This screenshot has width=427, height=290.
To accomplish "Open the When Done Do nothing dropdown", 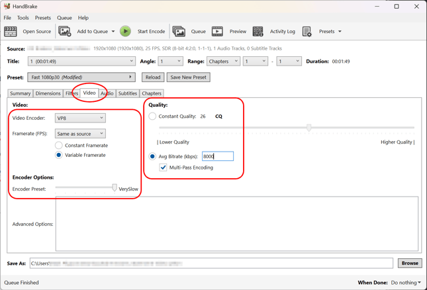I will click(406, 283).
